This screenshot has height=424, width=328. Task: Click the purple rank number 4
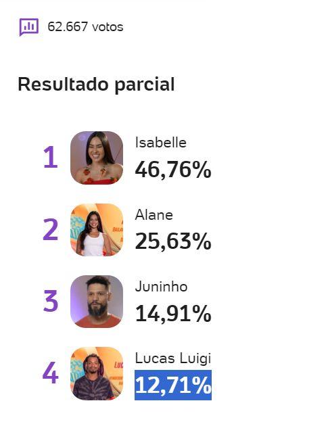coord(51,373)
